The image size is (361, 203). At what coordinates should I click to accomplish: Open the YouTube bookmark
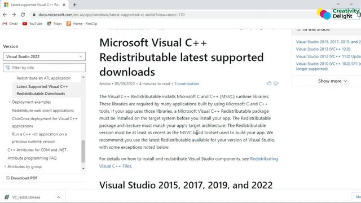point(33,24)
